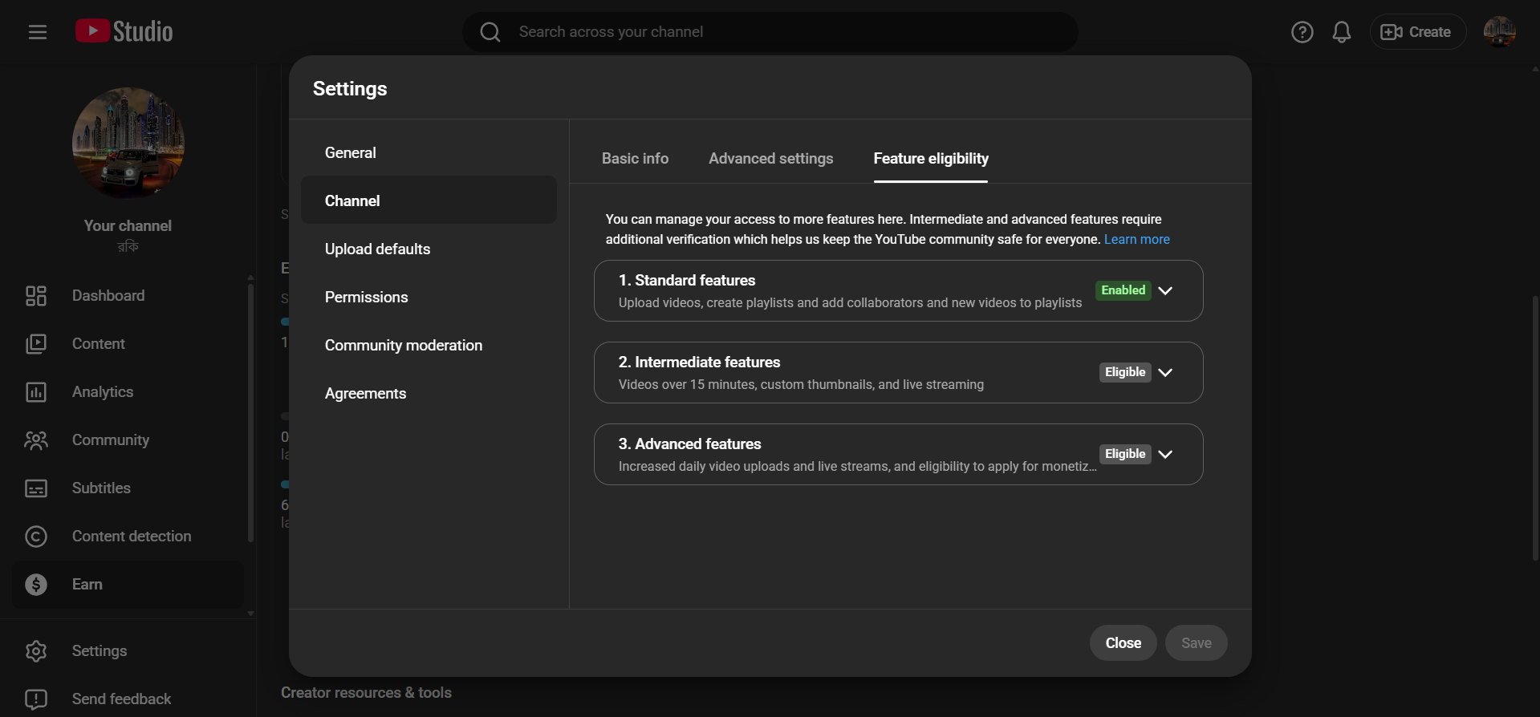Image resolution: width=1540 pixels, height=717 pixels.
Task: Click the Learn more link
Action: pyautogui.click(x=1136, y=240)
